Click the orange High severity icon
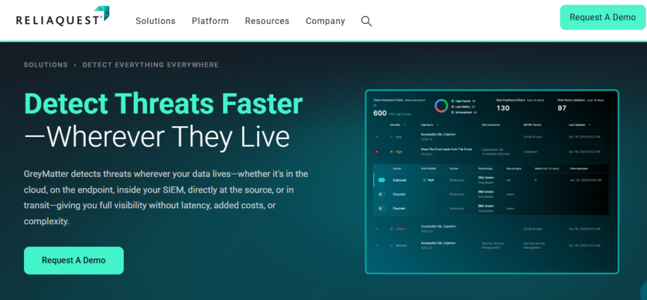This screenshot has width=647, height=300. (x=392, y=152)
